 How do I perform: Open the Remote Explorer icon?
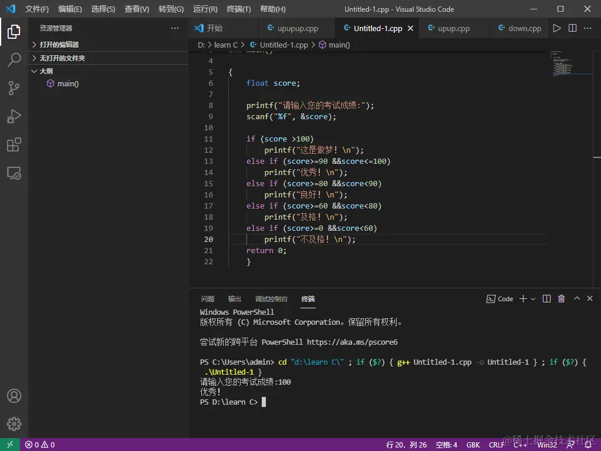(14, 173)
